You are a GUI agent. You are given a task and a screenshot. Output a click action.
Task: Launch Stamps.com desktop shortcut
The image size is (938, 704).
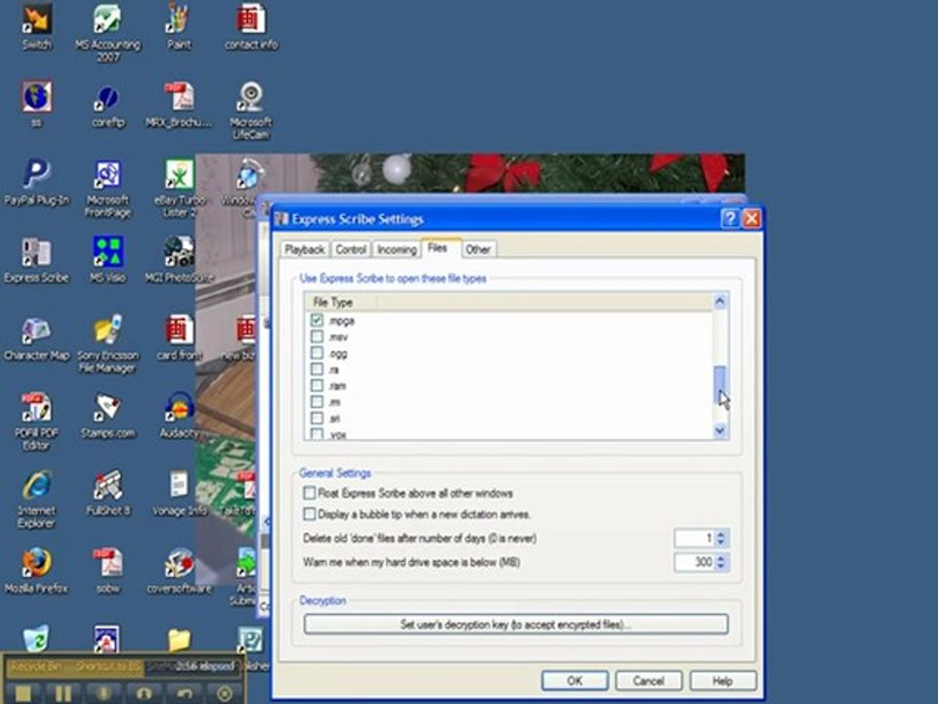(107, 415)
